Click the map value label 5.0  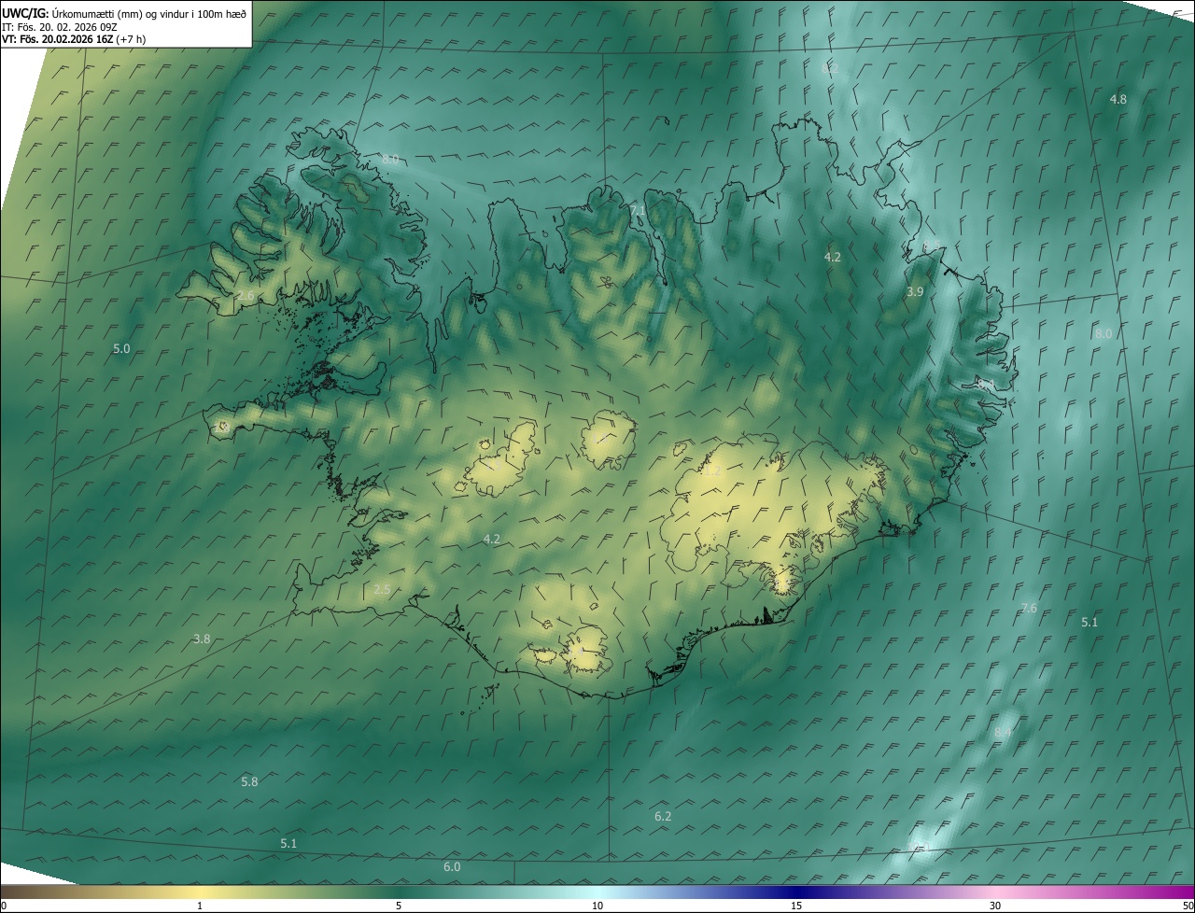pyautogui.click(x=121, y=348)
